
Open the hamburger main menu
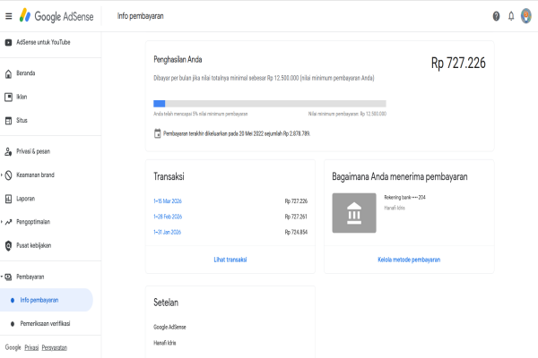click(9, 16)
